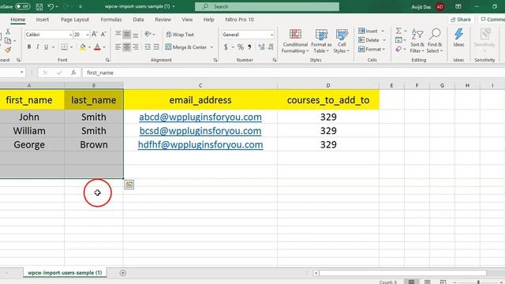Click the Copy icon
This screenshot has width=505, height=284.
(8, 41)
